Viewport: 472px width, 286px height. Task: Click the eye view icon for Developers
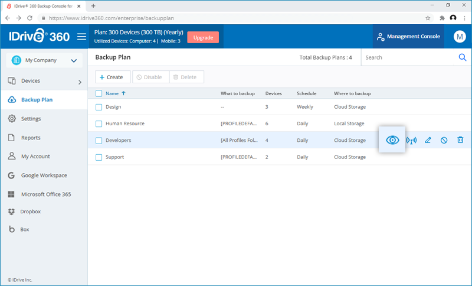[392, 140]
